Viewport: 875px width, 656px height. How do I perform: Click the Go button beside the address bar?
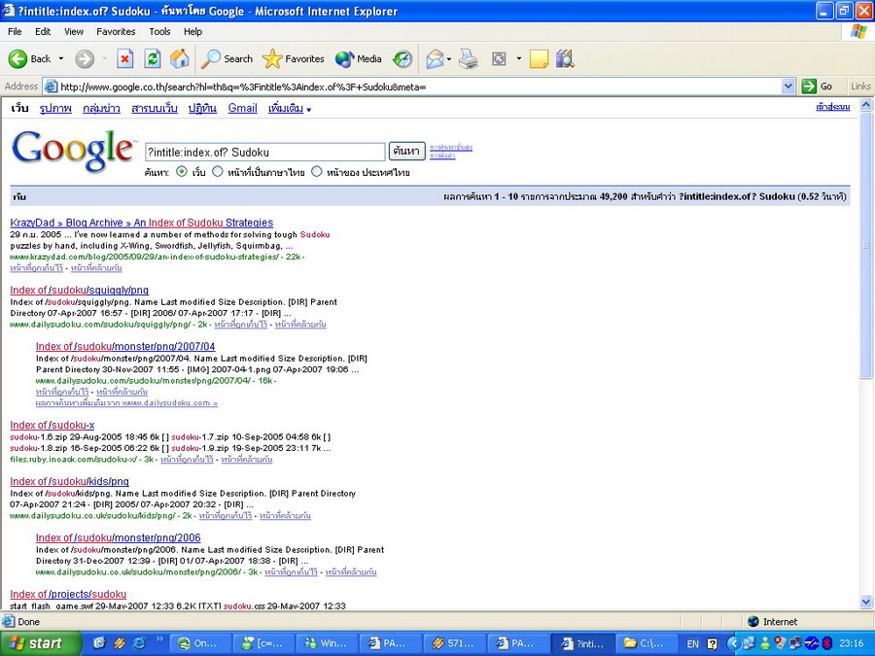pos(818,86)
